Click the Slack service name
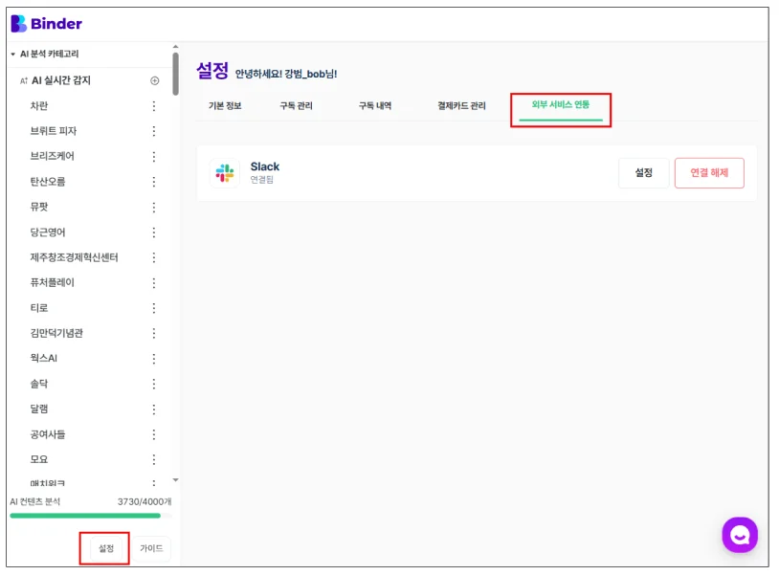The image size is (779, 575). (265, 166)
